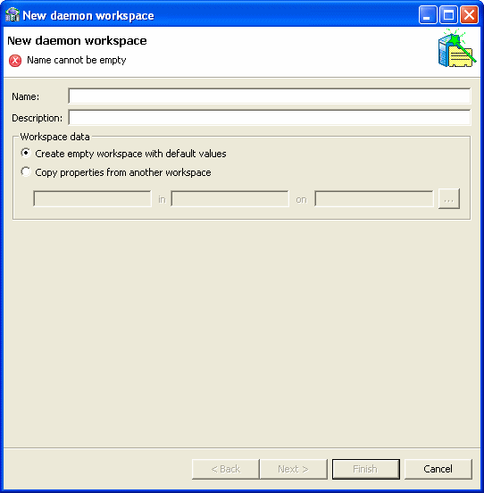The image size is (484, 493).
Task: Click the title bar application icon
Action: [x=13, y=15]
